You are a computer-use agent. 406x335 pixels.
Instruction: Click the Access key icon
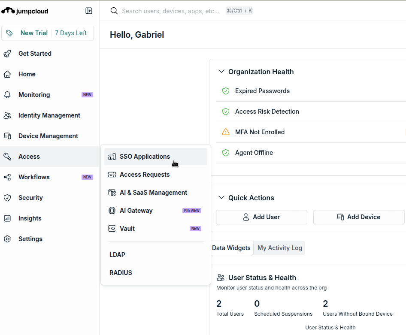[x=7, y=157]
